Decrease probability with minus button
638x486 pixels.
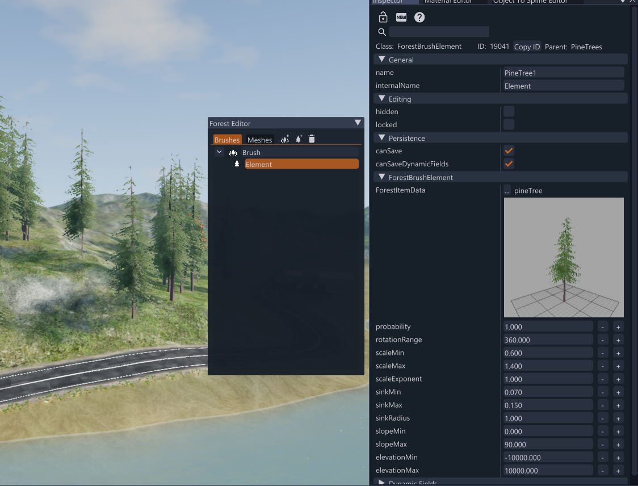click(603, 327)
